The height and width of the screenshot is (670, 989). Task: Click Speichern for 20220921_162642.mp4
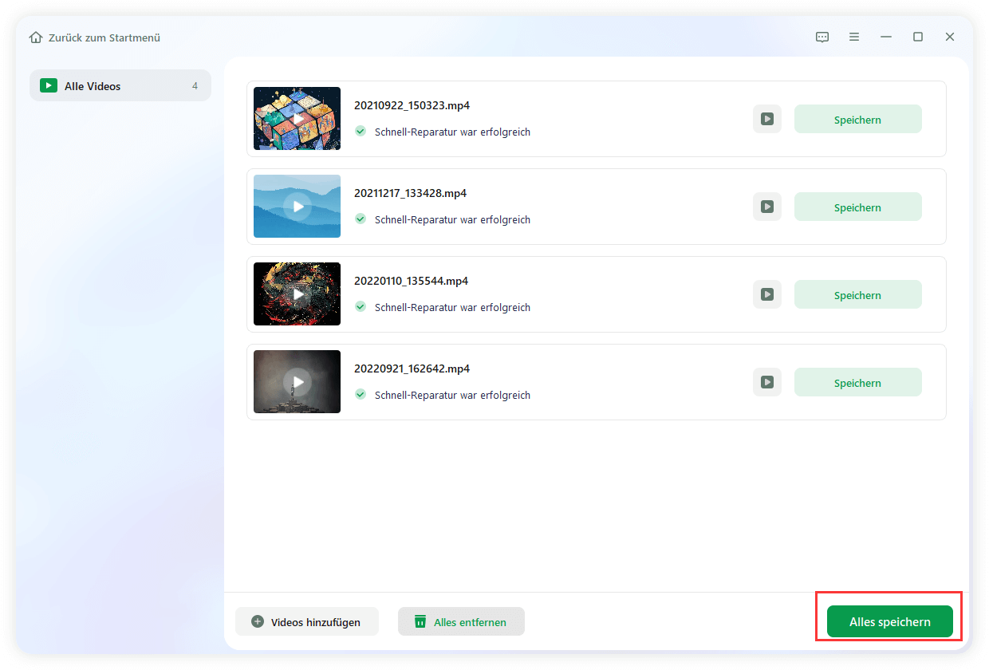tap(858, 382)
